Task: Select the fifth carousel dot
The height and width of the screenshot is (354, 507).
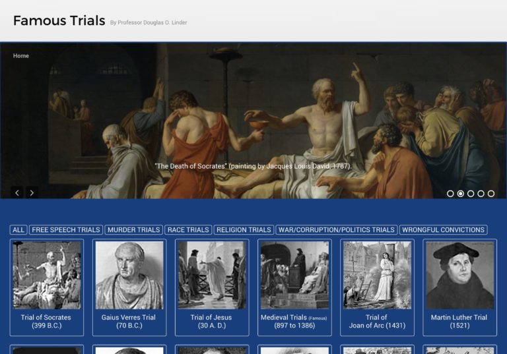Action: [x=491, y=193]
